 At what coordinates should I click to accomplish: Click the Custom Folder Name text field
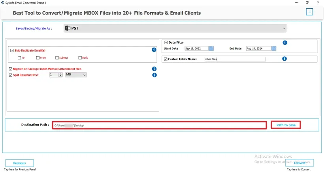pos(235,59)
